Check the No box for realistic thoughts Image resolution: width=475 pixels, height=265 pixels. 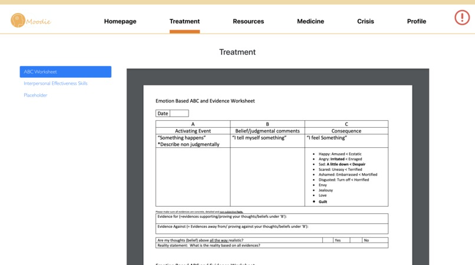(356, 240)
